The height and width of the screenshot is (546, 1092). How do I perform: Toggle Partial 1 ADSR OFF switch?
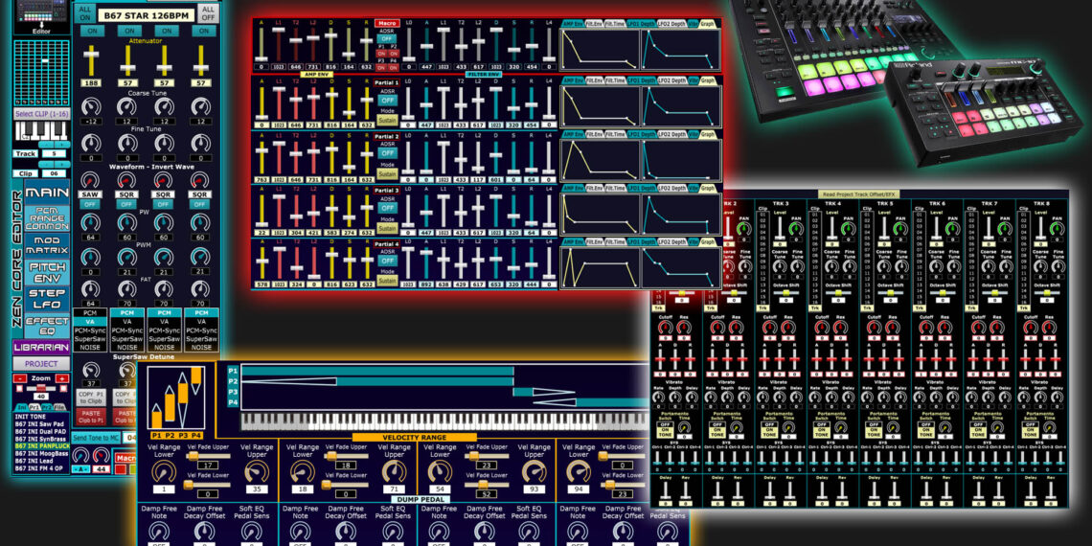tap(387, 100)
